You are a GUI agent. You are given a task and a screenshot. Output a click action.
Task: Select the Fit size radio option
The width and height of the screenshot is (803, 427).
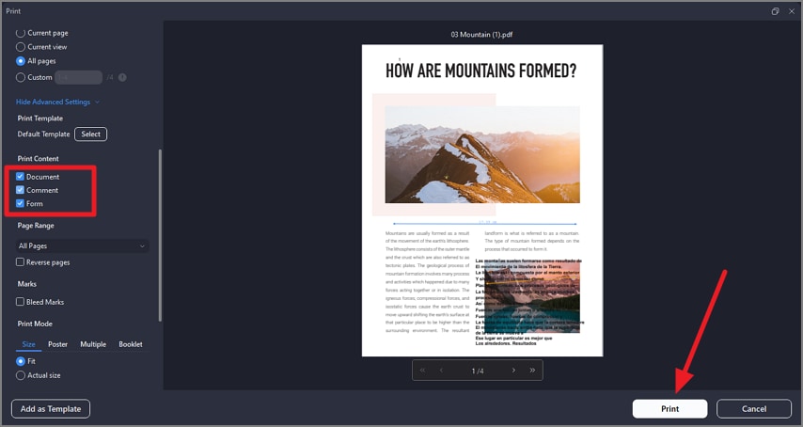pyautogui.click(x=21, y=361)
